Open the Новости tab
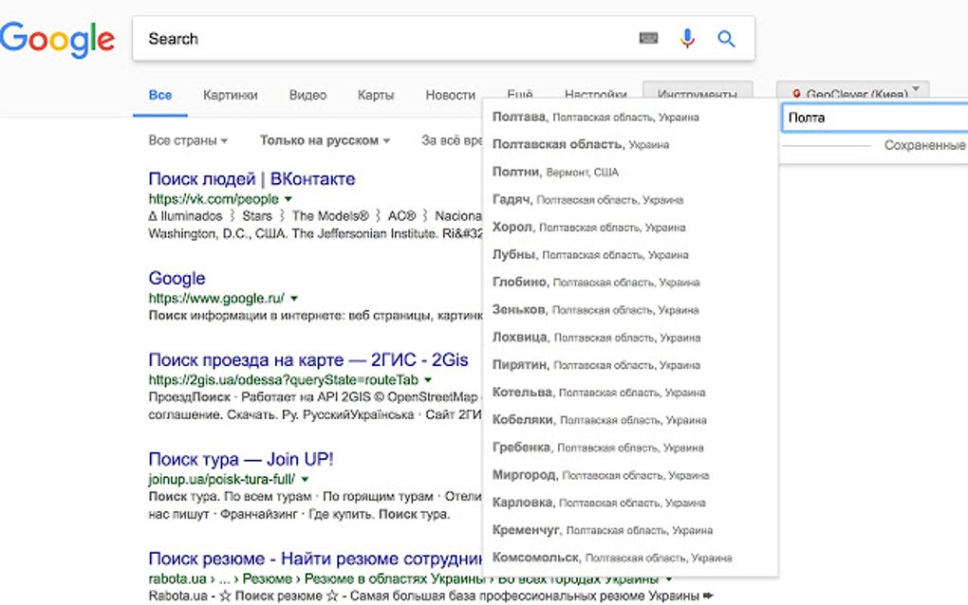The image size is (968, 605). (x=450, y=95)
